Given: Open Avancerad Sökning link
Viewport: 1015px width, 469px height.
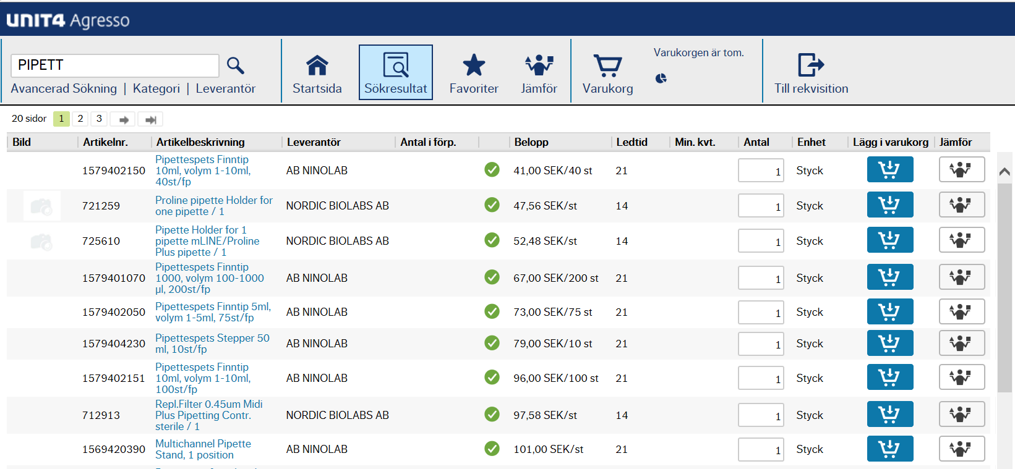Looking at the screenshot, I should coord(64,88).
